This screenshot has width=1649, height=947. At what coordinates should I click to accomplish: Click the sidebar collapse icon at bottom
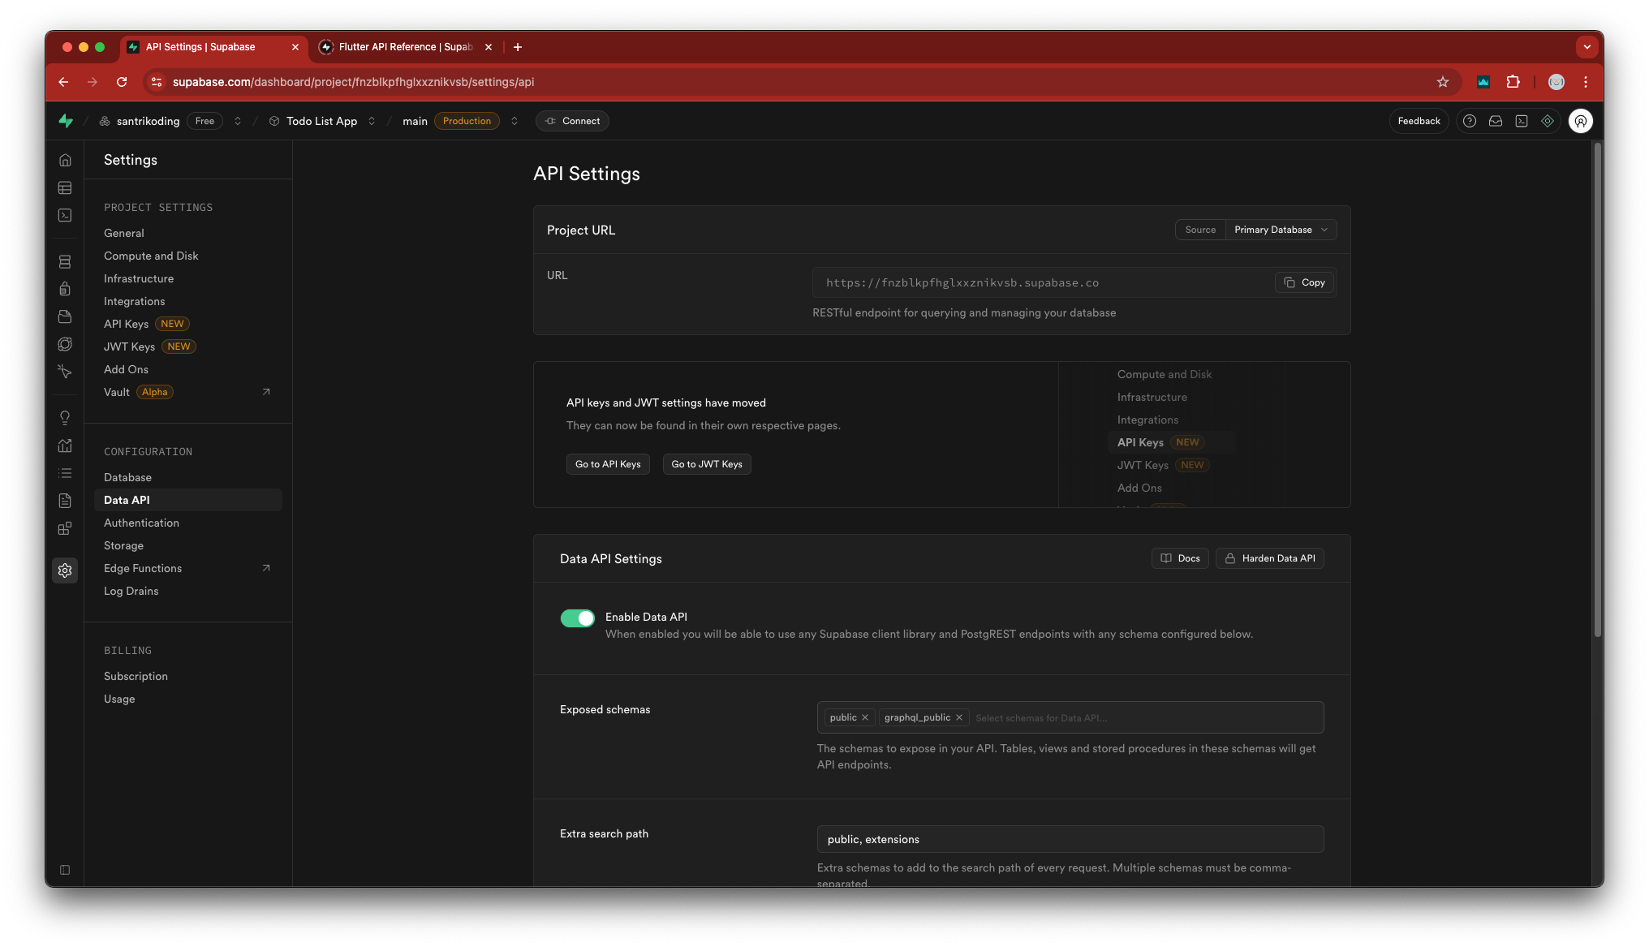(65, 870)
